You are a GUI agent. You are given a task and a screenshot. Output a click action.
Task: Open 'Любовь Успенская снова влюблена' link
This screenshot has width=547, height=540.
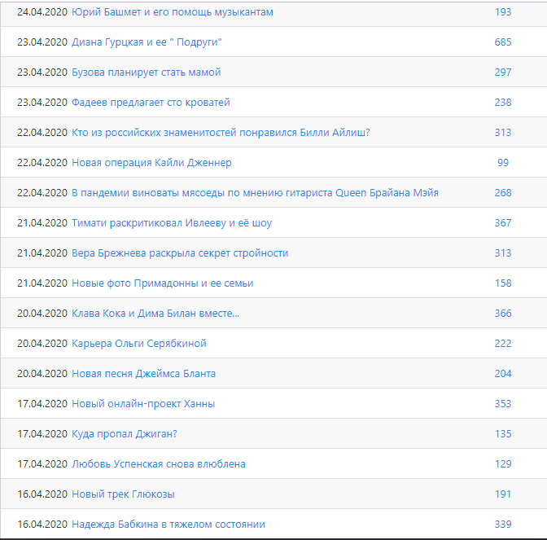(x=159, y=464)
